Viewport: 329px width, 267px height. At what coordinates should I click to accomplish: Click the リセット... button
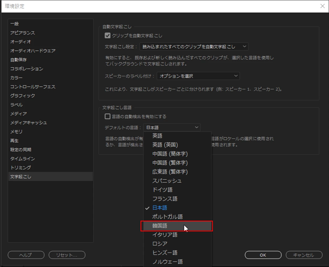pyautogui.click(x=67, y=255)
